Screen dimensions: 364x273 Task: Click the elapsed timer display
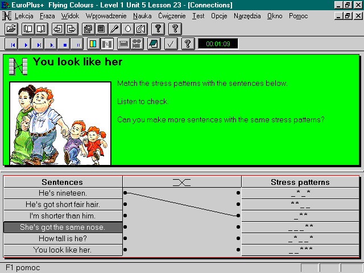coord(218,44)
